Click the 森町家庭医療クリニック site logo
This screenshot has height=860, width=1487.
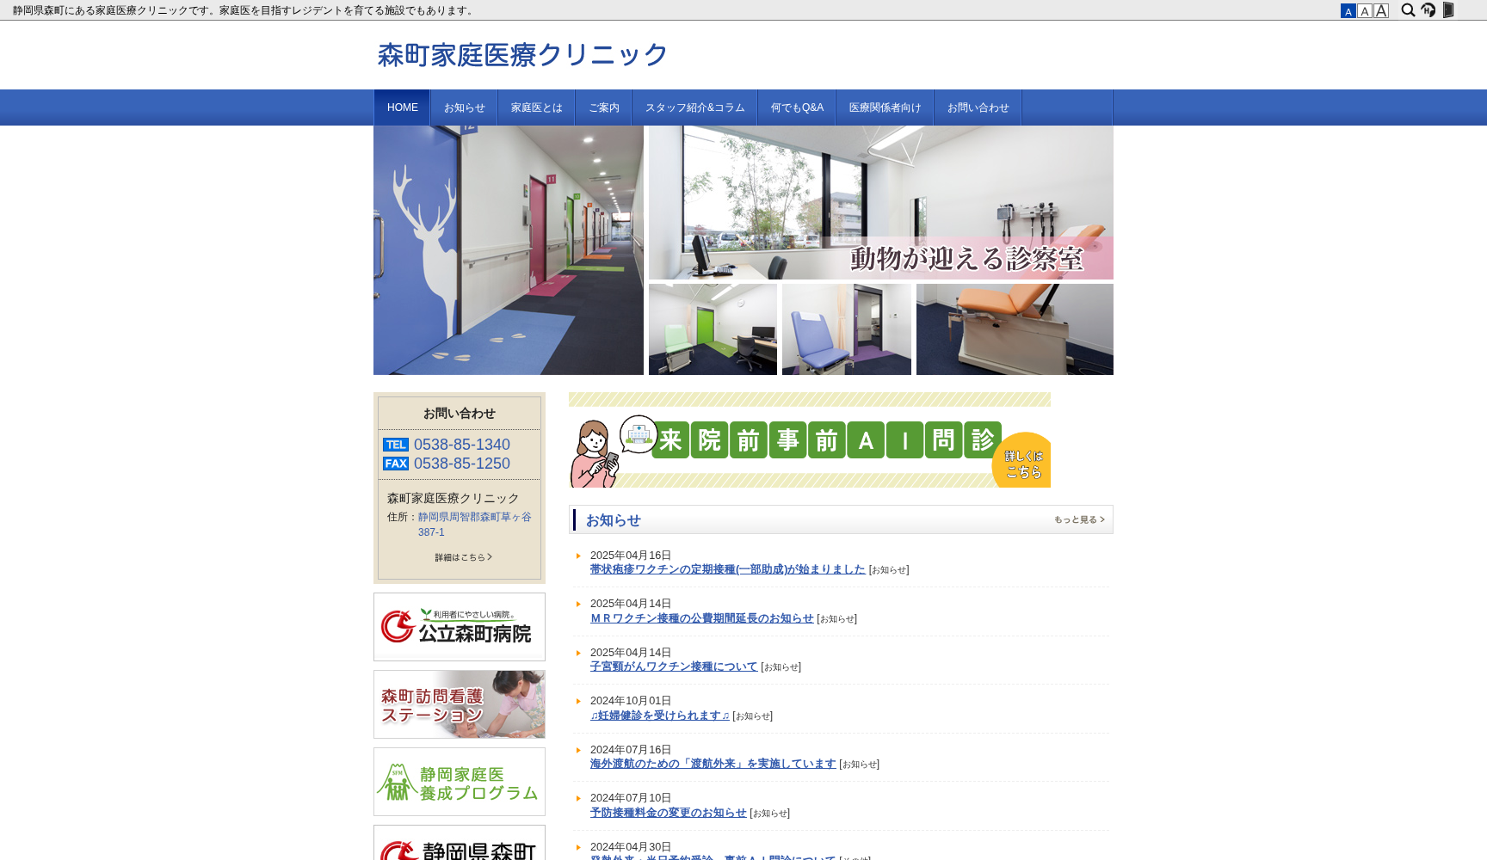pyautogui.click(x=520, y=54)
